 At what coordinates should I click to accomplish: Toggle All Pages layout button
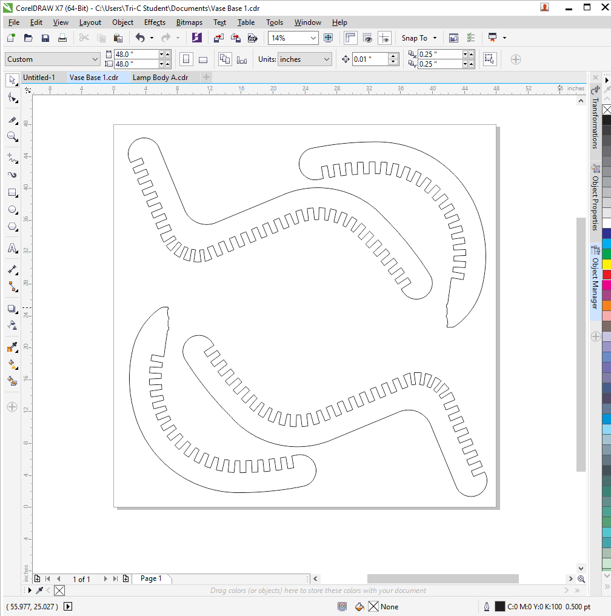point(225,59)
